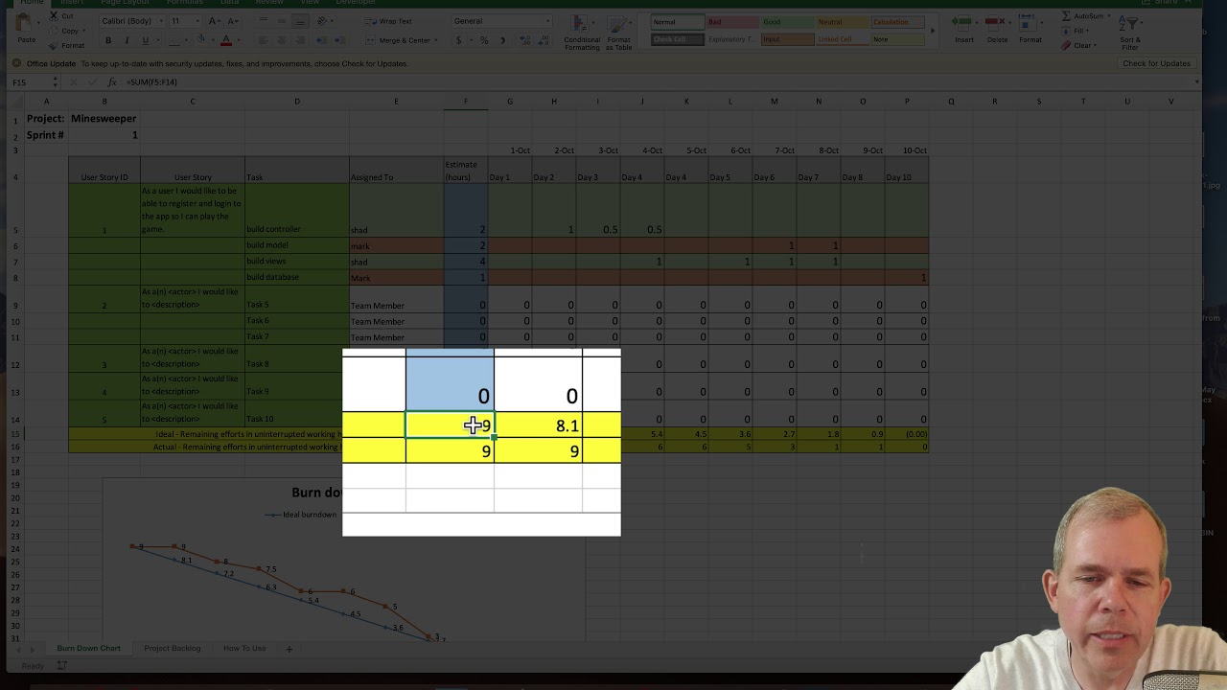The width and height of the screenshot is (1227, 690).
Task: Click the AutoSum sigma icon
Action: tap(1067, 16)
